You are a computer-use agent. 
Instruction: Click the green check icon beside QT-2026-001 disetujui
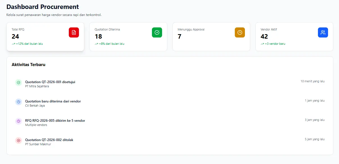pyautogui.click(x=18, y=83)
